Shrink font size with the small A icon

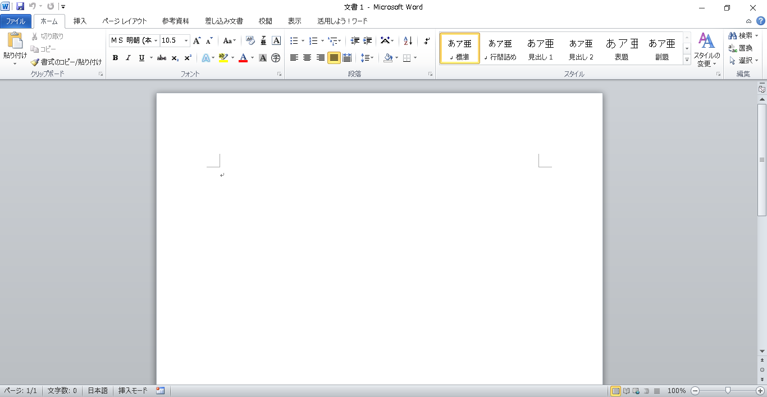[x=209, y=40]
